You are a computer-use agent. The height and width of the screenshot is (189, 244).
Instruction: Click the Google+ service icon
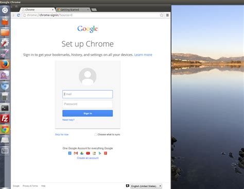point(106,153)
